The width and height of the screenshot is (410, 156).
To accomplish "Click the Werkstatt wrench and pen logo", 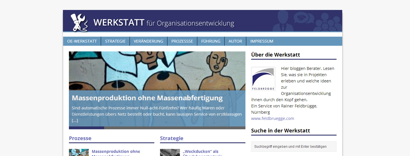I will pyautogui.click(x=79, y=22).
